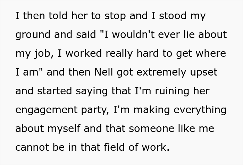The height and width of the screenshot is (165, 243).
Task: Click the word 'myself' in the text
Action: click(x=64, y=129)
